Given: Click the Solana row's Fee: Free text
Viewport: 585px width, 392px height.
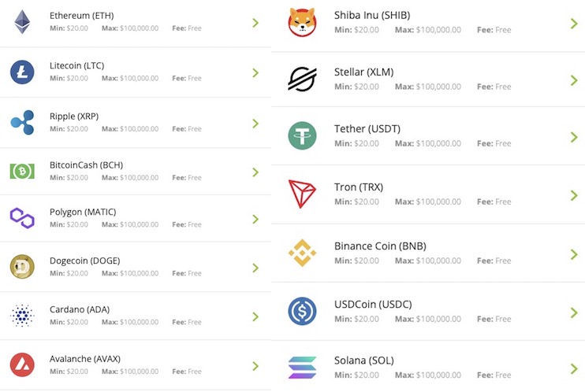Looking at the screenshot, I should [x=494, y=375].
